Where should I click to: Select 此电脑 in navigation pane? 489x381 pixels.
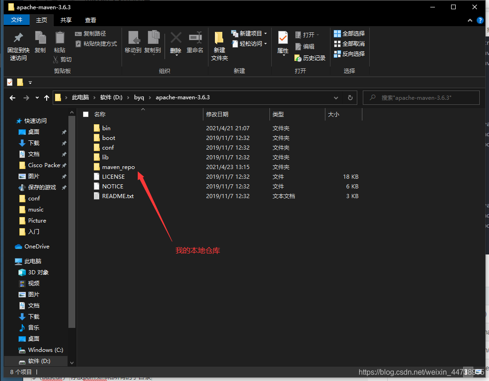point(28,261)
